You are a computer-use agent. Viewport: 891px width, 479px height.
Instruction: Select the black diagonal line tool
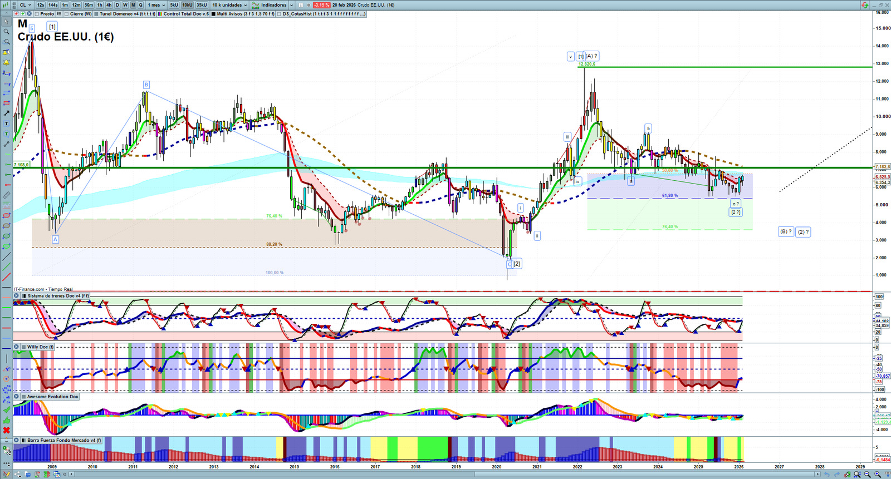[x=6, y=256]
